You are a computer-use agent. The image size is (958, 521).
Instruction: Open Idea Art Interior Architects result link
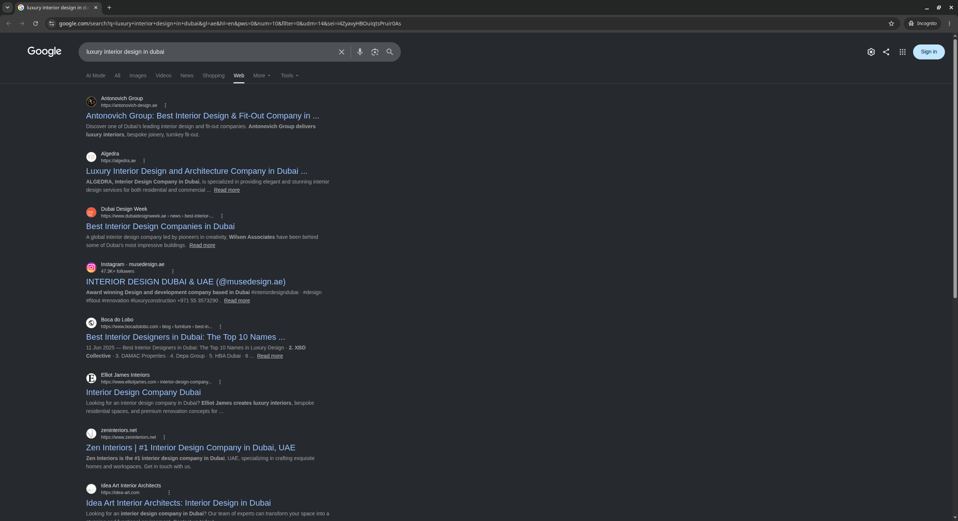[x=178, y=503]
